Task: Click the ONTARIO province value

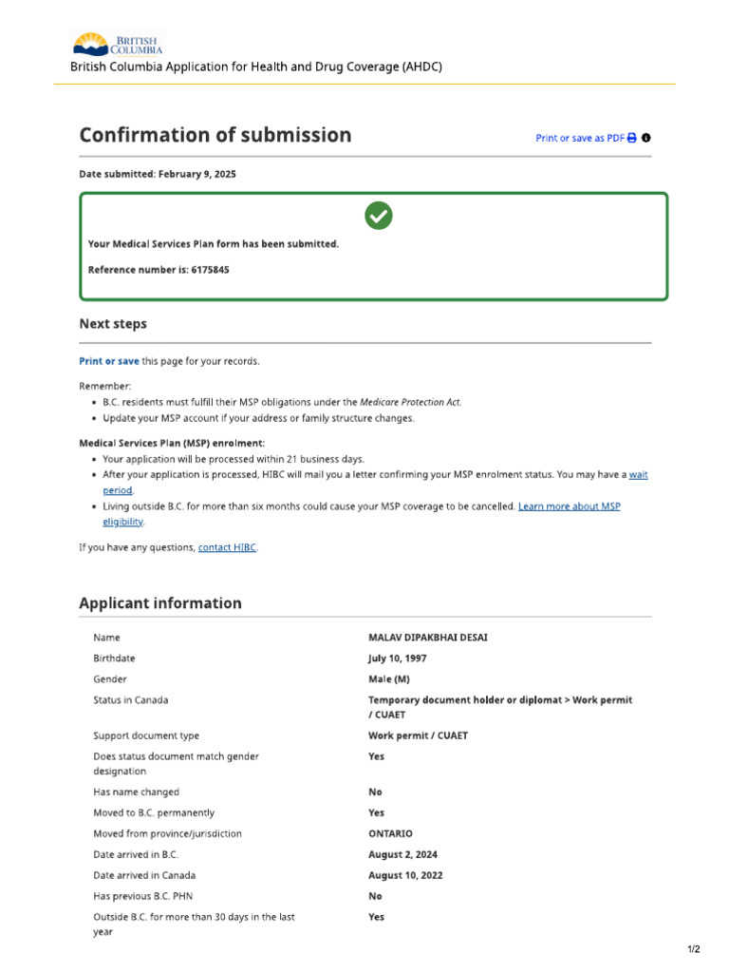Action: click(x=390, y=833)
